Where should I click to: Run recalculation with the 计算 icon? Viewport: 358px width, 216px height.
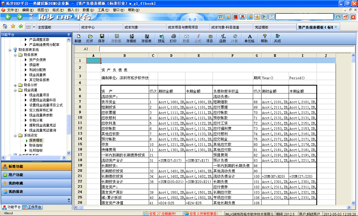click(235, 38)
